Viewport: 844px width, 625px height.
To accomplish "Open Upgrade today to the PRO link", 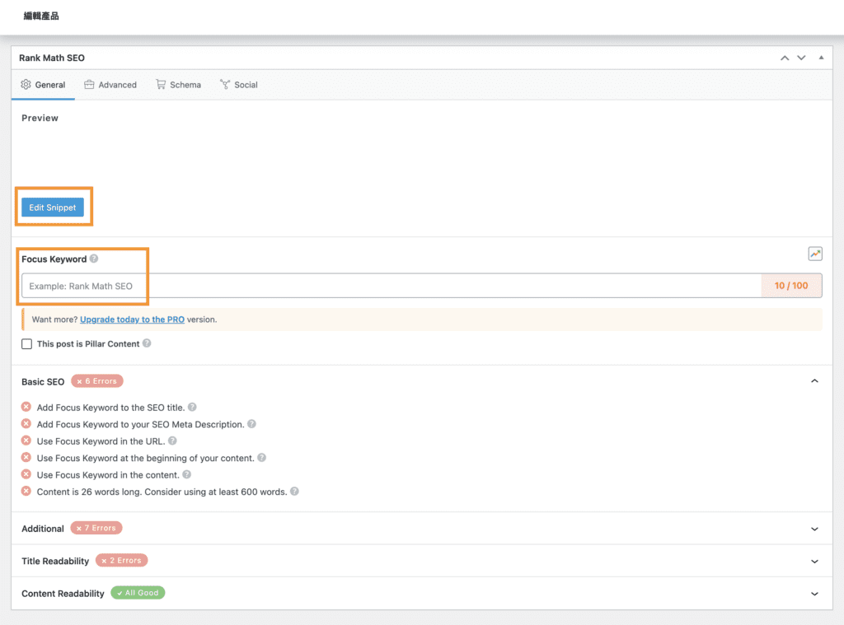I will point(132,319).
